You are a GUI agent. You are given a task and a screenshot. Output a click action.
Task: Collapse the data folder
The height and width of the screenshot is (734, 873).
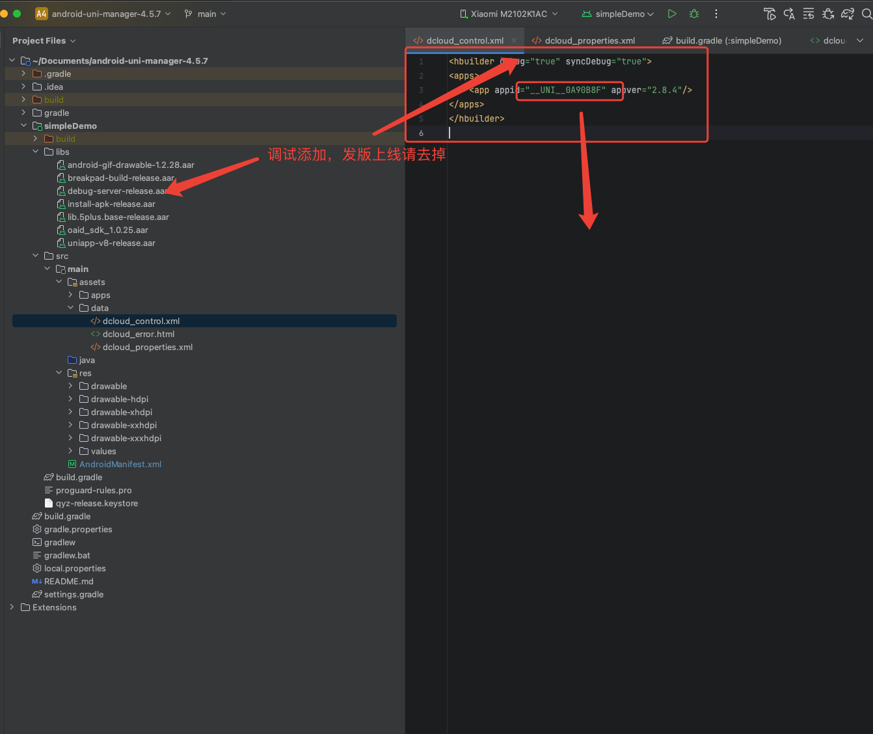click(x=70, y=308)
